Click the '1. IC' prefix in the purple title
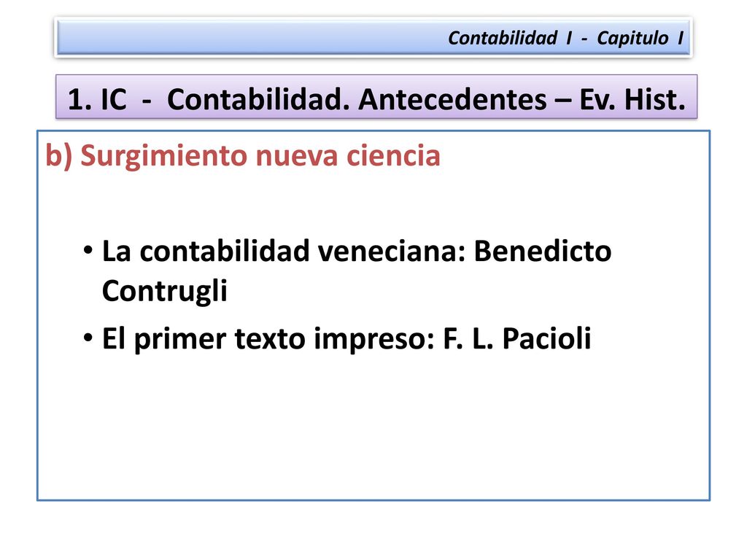 point(97,99)
